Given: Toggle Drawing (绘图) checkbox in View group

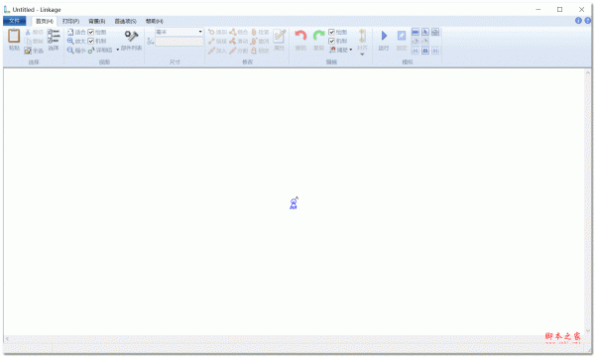Looking at the screenshot, I should click(x=91, y=33).
